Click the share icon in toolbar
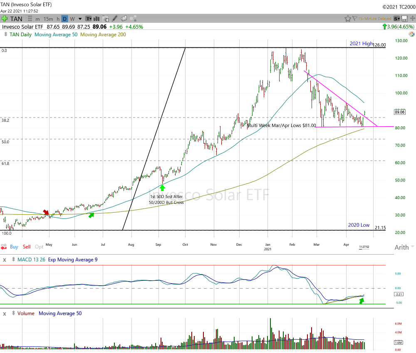Viewport: 416px width, 353px height. [133, 18]
